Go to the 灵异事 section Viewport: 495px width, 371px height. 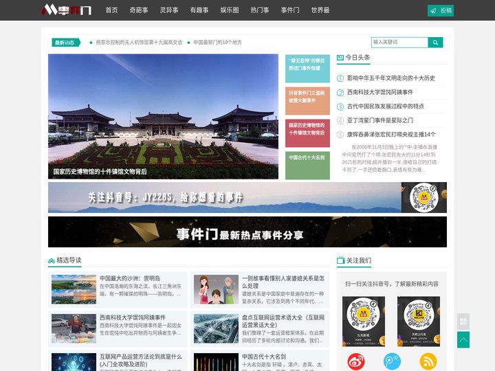(x=169, y=10)
